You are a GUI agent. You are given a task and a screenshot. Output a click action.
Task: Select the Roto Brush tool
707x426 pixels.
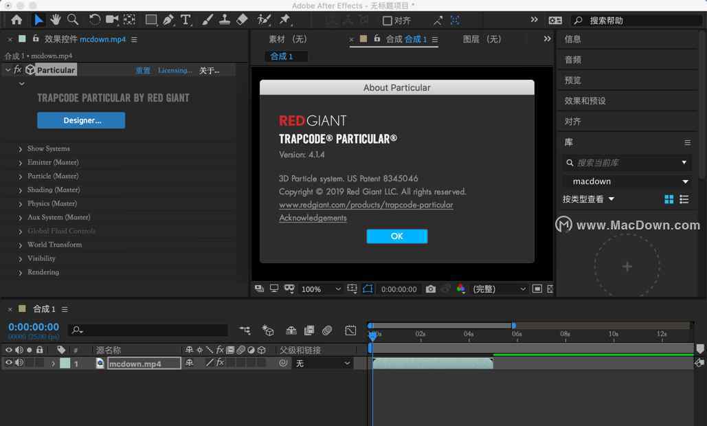tap(264, 20)
